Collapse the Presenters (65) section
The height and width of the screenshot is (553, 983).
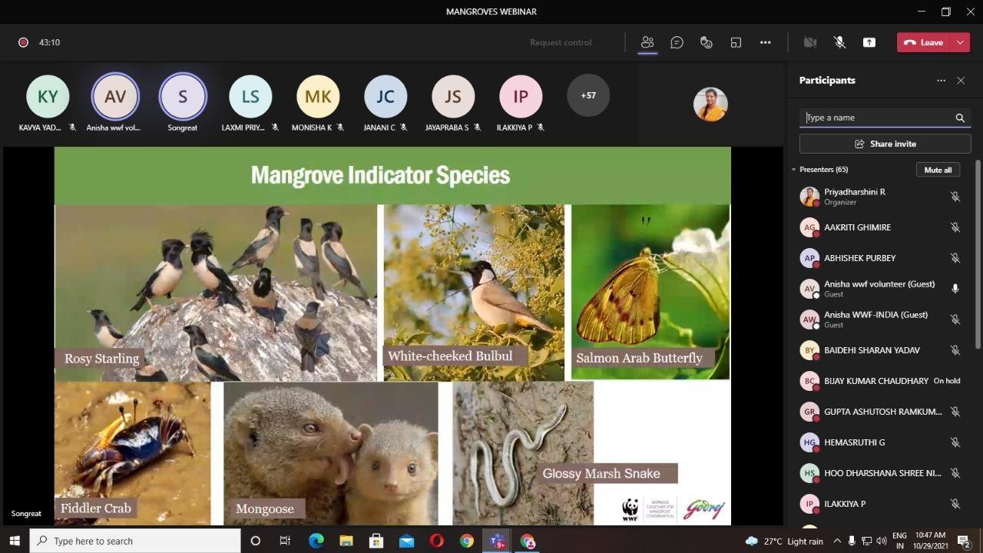click(x=794, y=170)
